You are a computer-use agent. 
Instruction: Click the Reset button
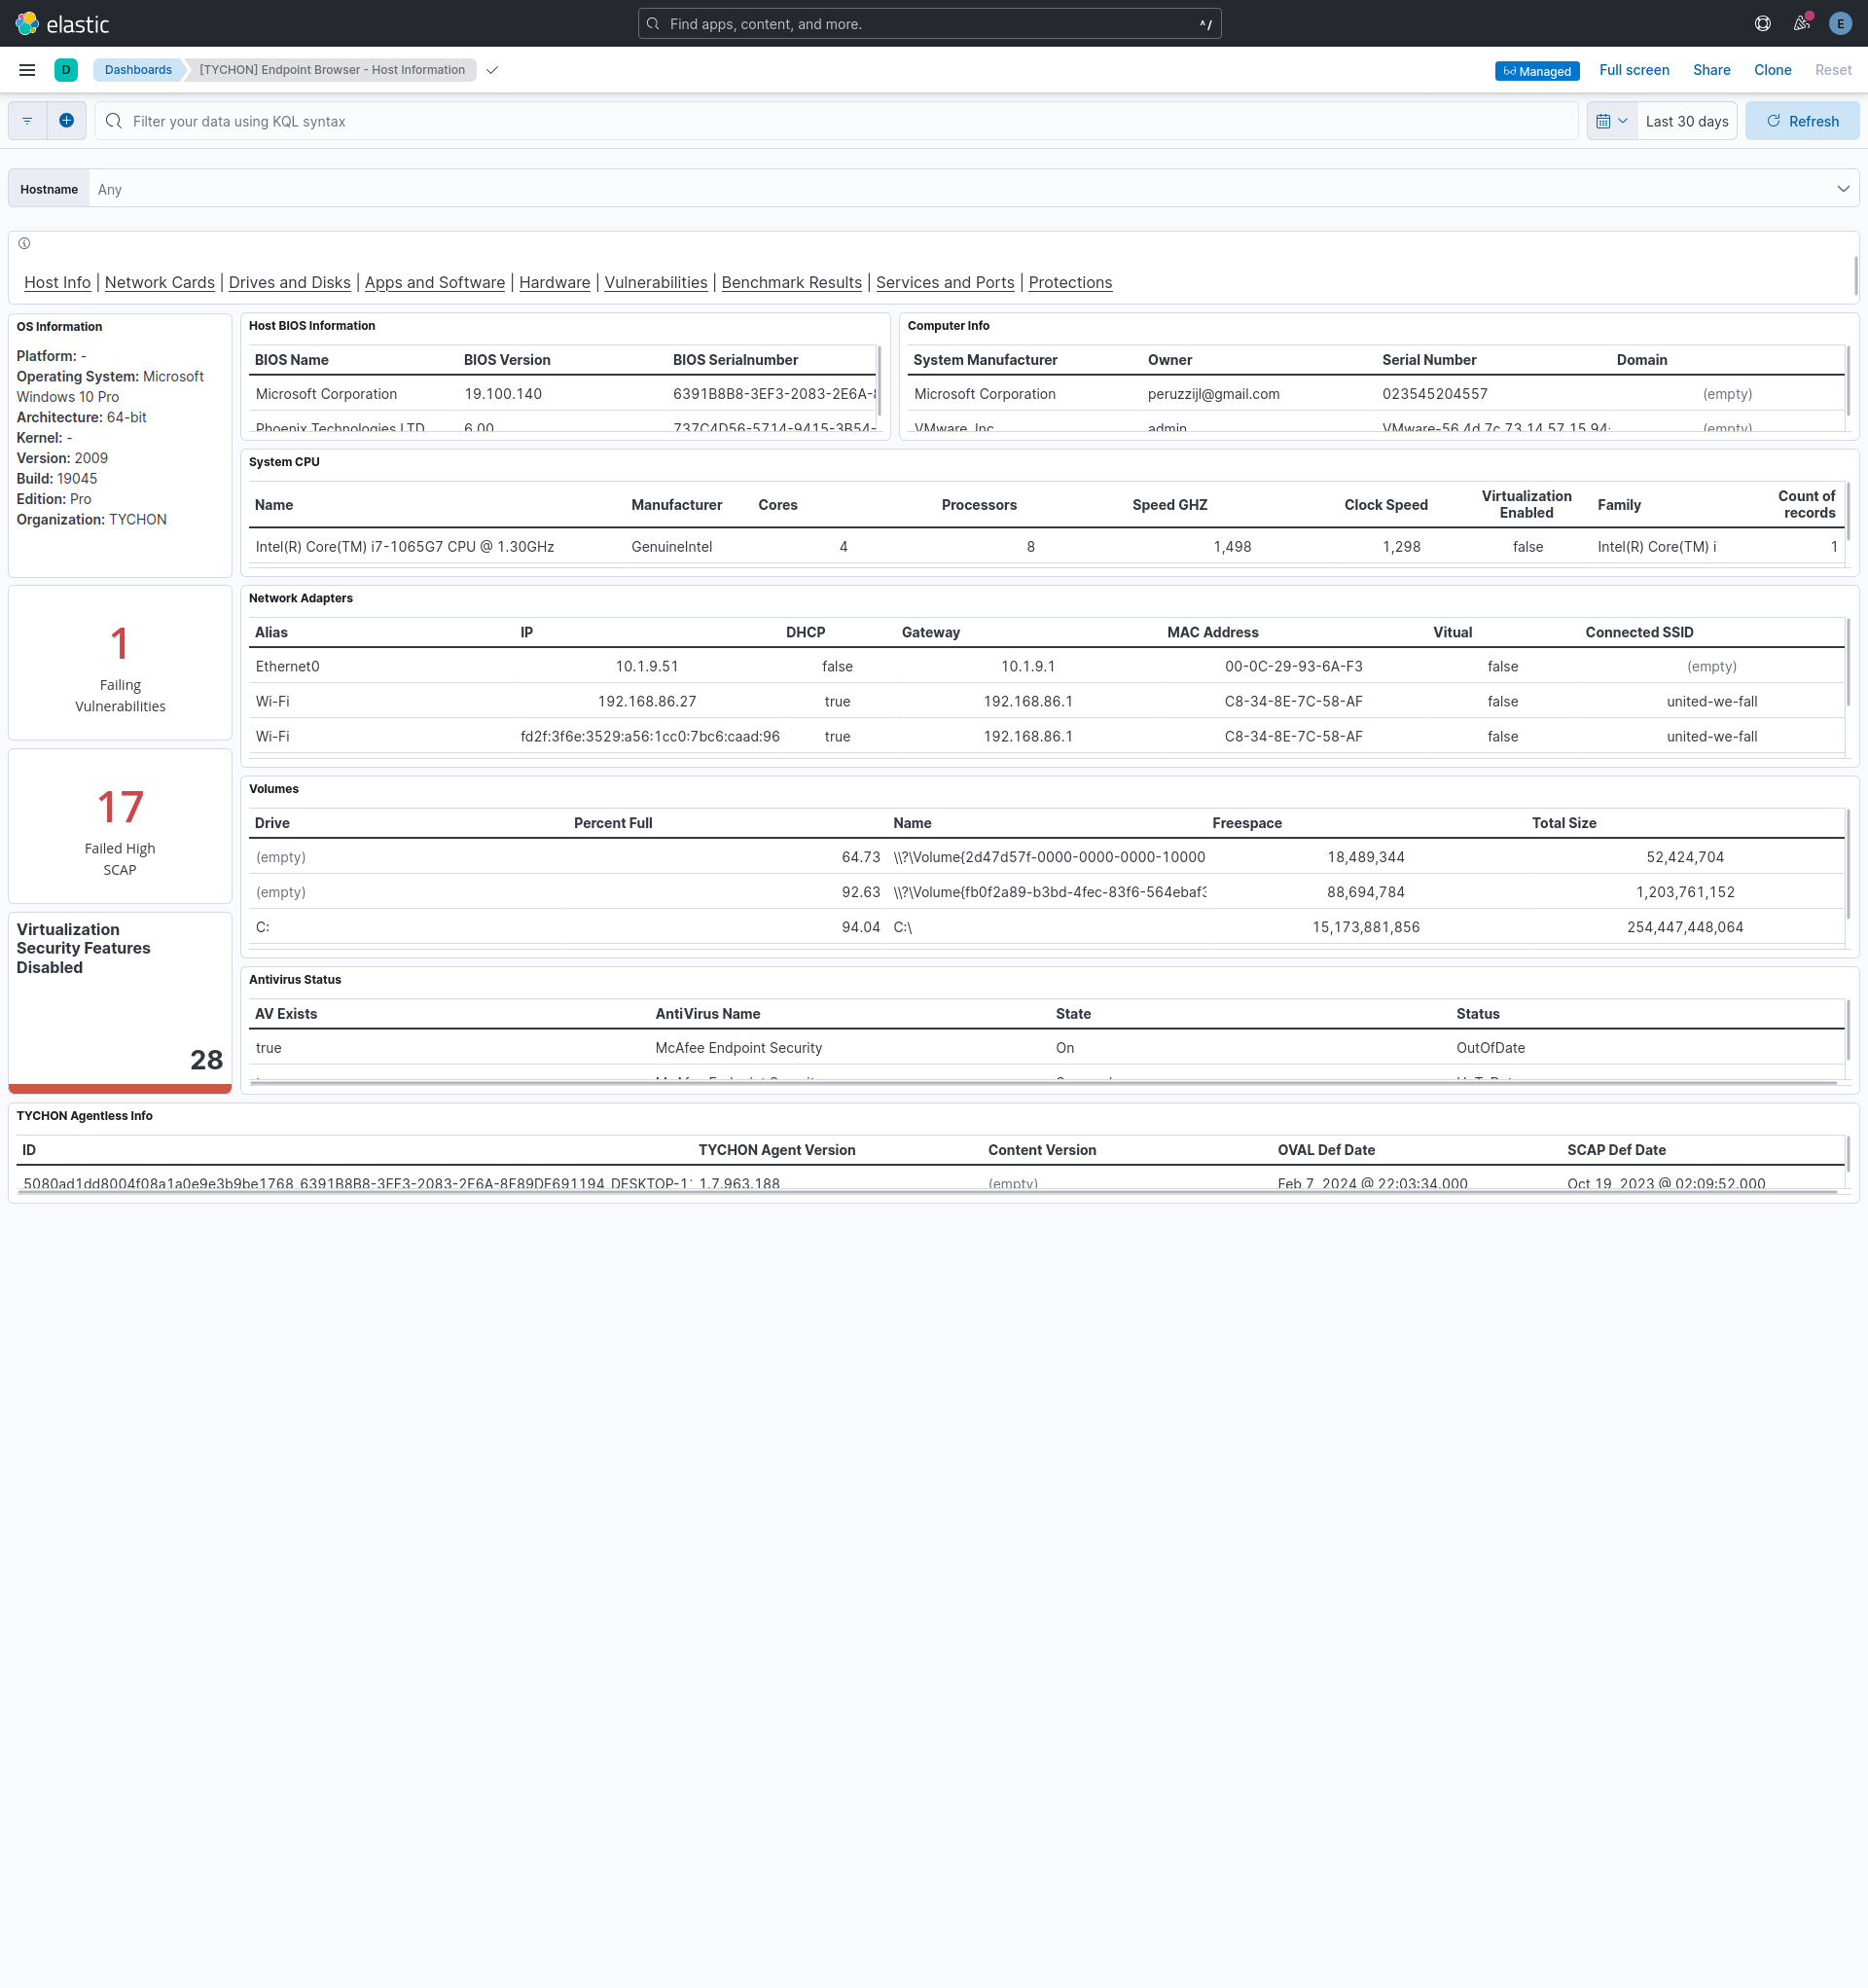[x=1833, y=70]
